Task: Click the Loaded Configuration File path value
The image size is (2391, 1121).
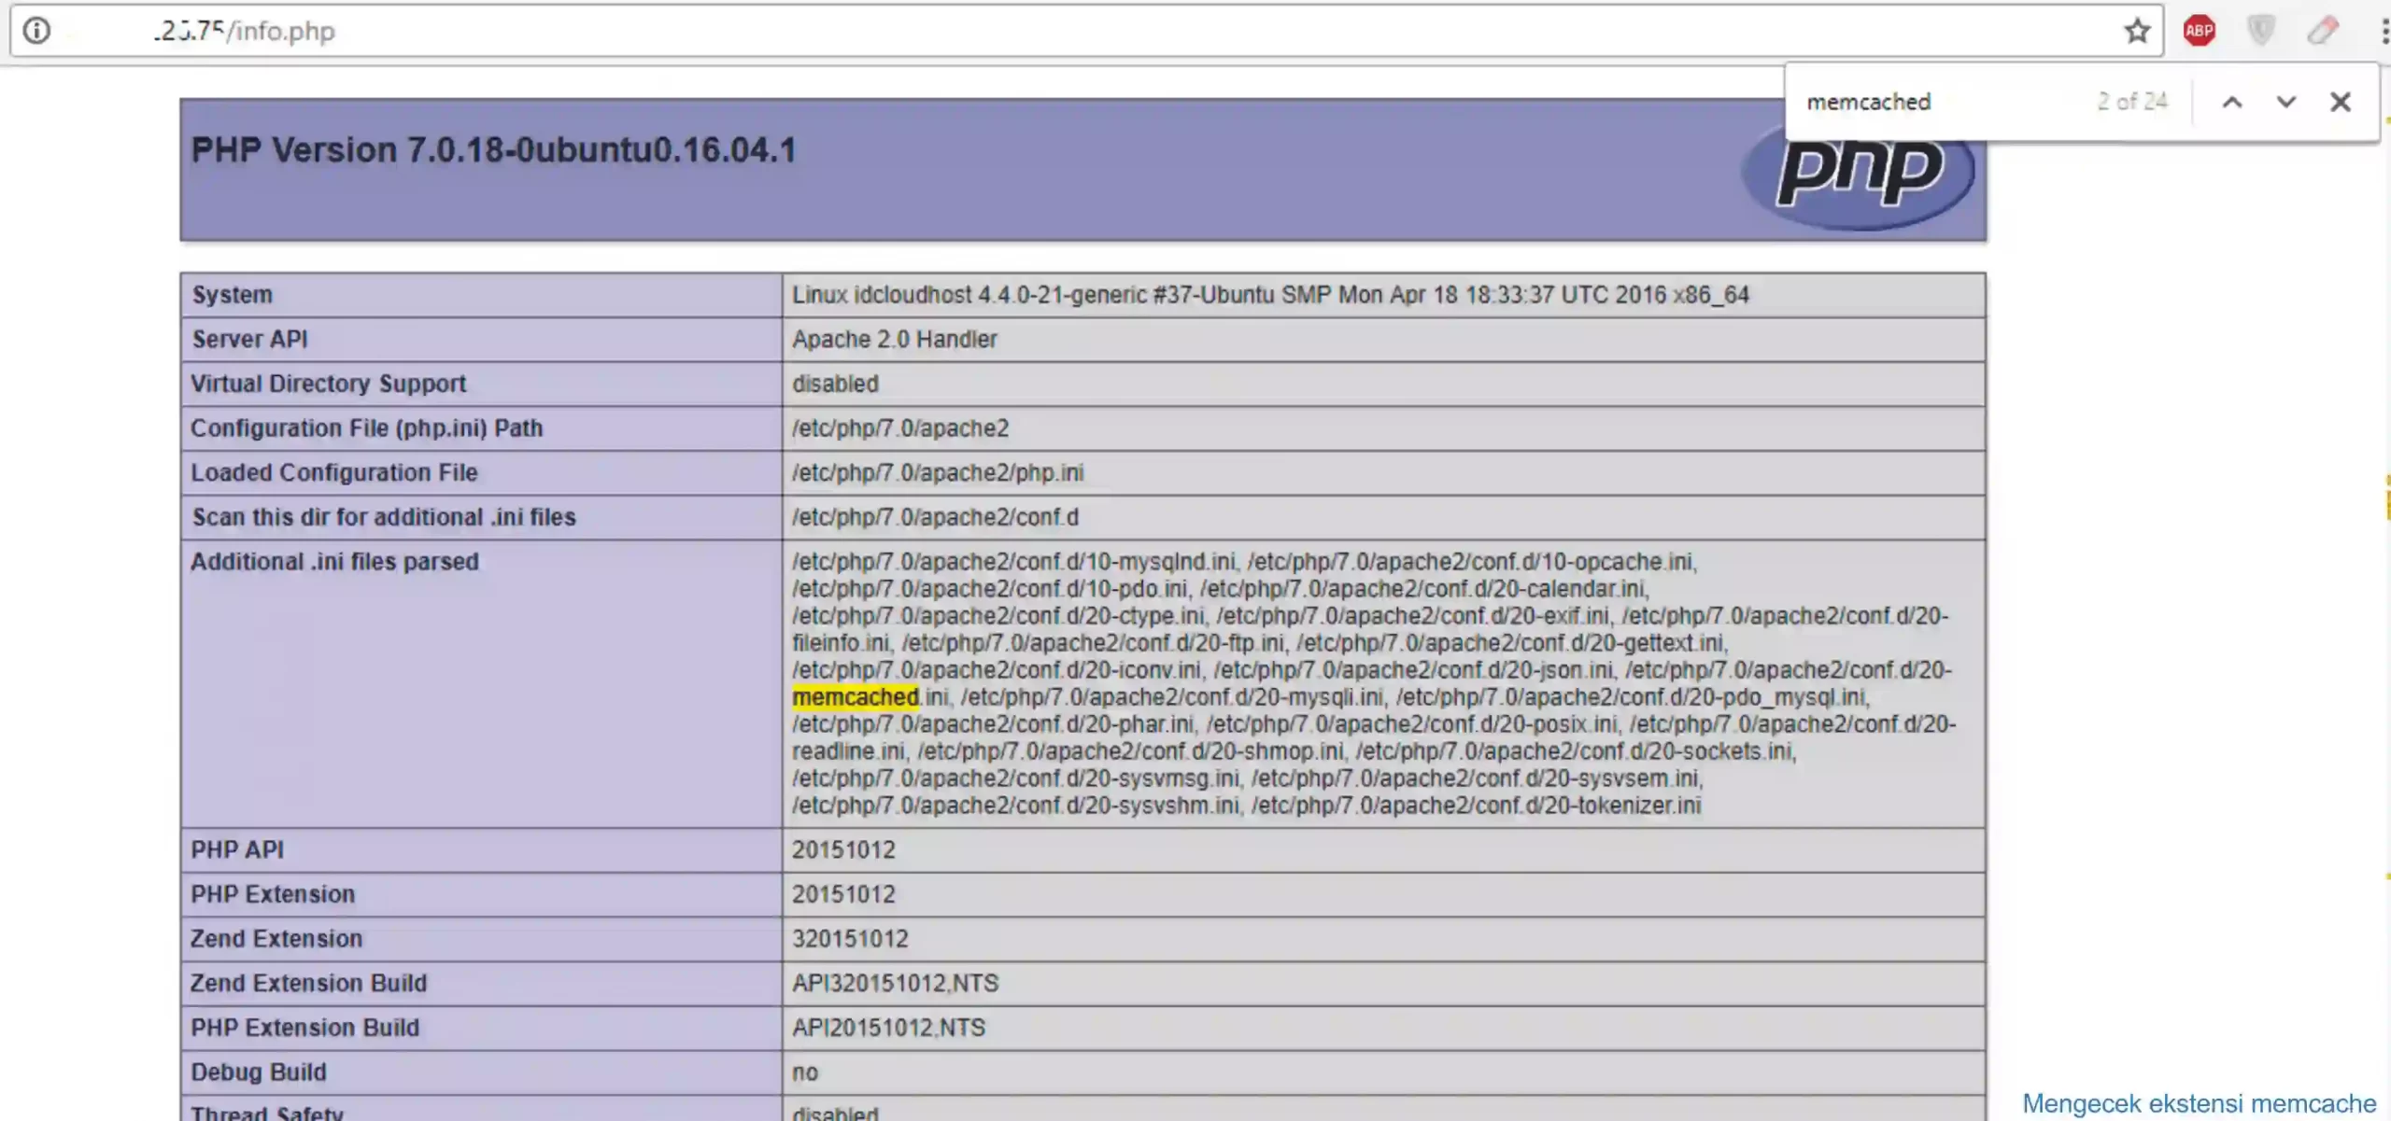Action: tap(938, 472)
